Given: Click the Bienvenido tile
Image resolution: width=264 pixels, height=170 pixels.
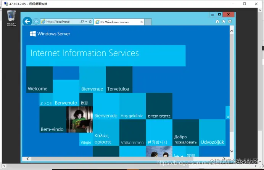Looking at the screenshot, I should tap(106, 106).
